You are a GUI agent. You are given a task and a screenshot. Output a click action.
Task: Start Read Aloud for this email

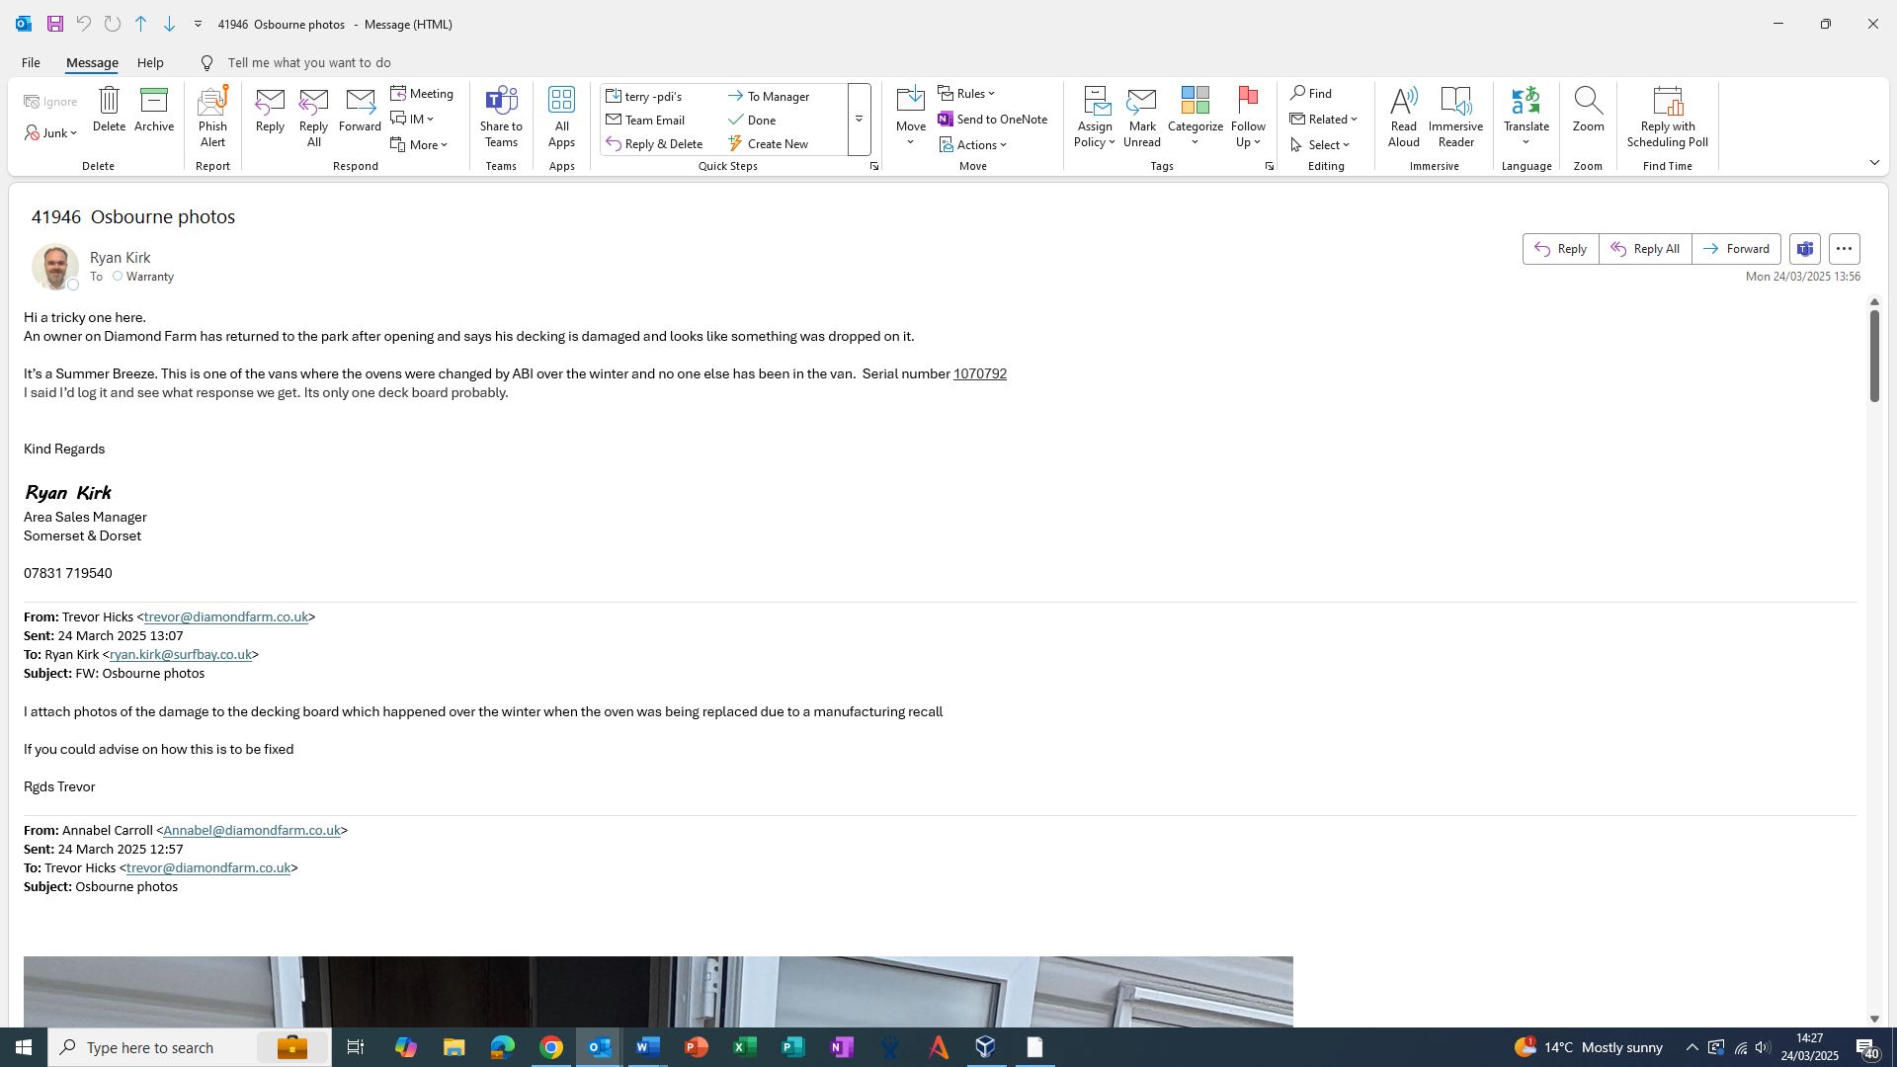coord(1403,117)
